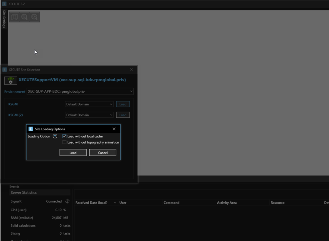Viewport: 329px width, 241px height.
Task: Select the Events panel tab
Action: [14, 187]
